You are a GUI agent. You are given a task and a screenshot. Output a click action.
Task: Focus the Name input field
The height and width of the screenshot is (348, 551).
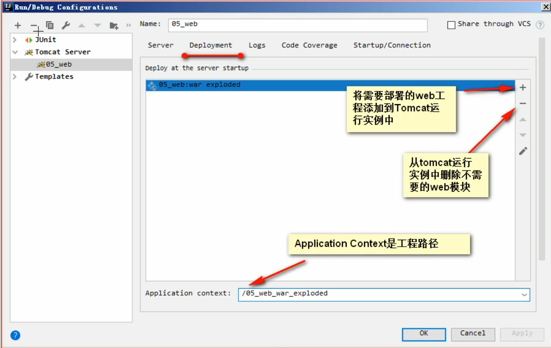point(298,25)
